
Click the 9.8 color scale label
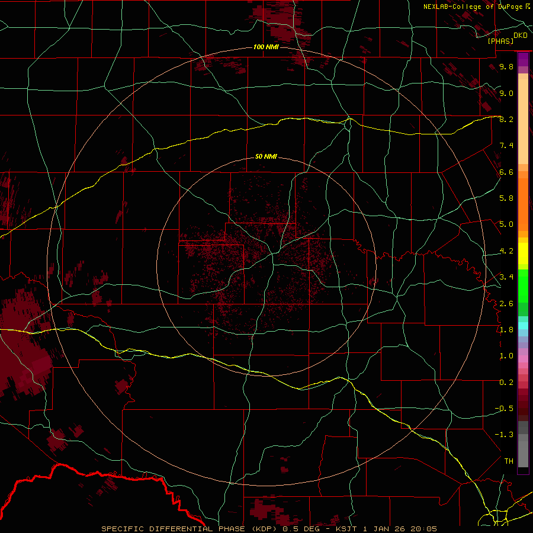(x=506, y=67)
